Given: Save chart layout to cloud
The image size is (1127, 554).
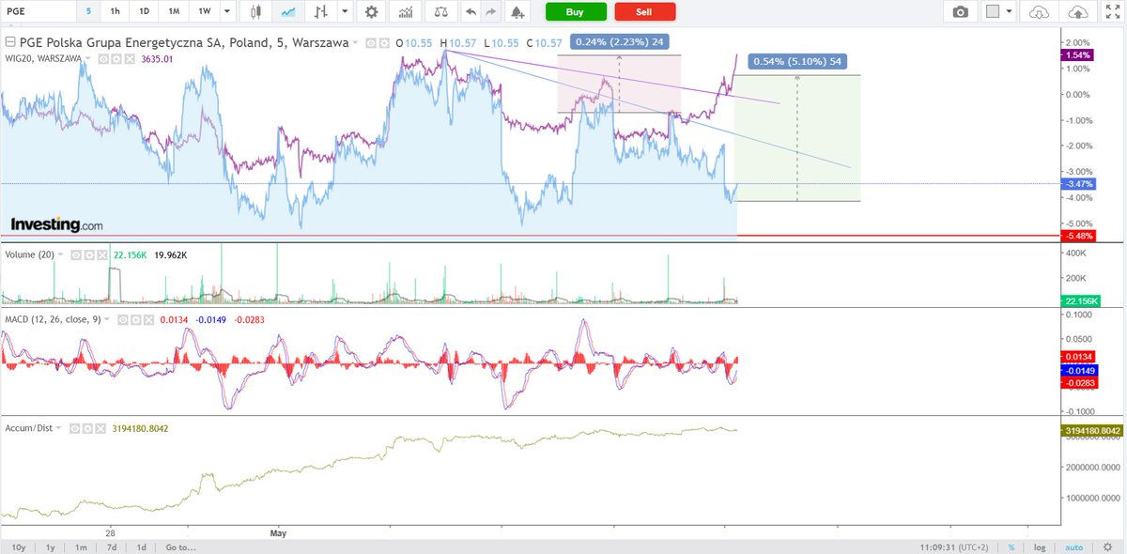Looking at the screenshot, I should pos(1080,12).
